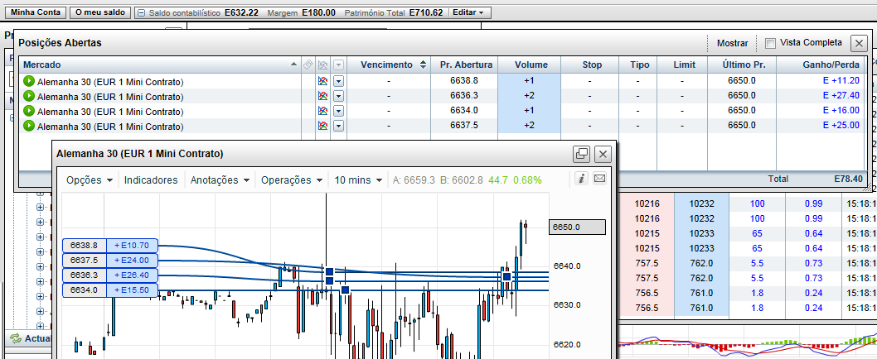This screenshot has height=359, width=877.
Task: Click the O meu saldo button
Action: pos(100,12)
